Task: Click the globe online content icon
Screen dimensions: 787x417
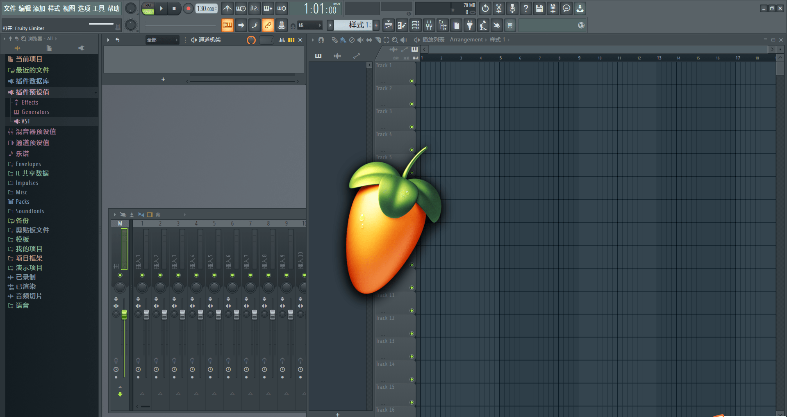Action: pos(581,25)
